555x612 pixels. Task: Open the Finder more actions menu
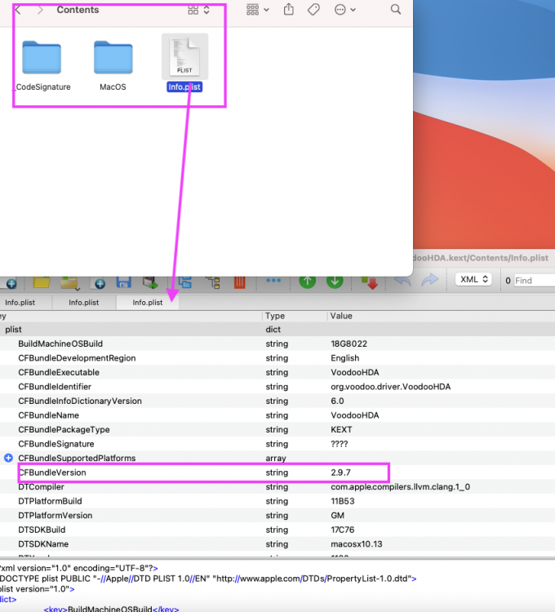click(x=345, y=9)
